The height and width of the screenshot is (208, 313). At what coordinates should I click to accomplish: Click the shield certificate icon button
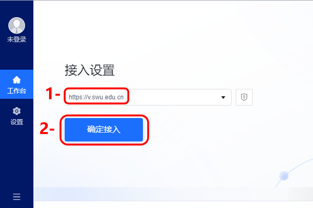244,97
